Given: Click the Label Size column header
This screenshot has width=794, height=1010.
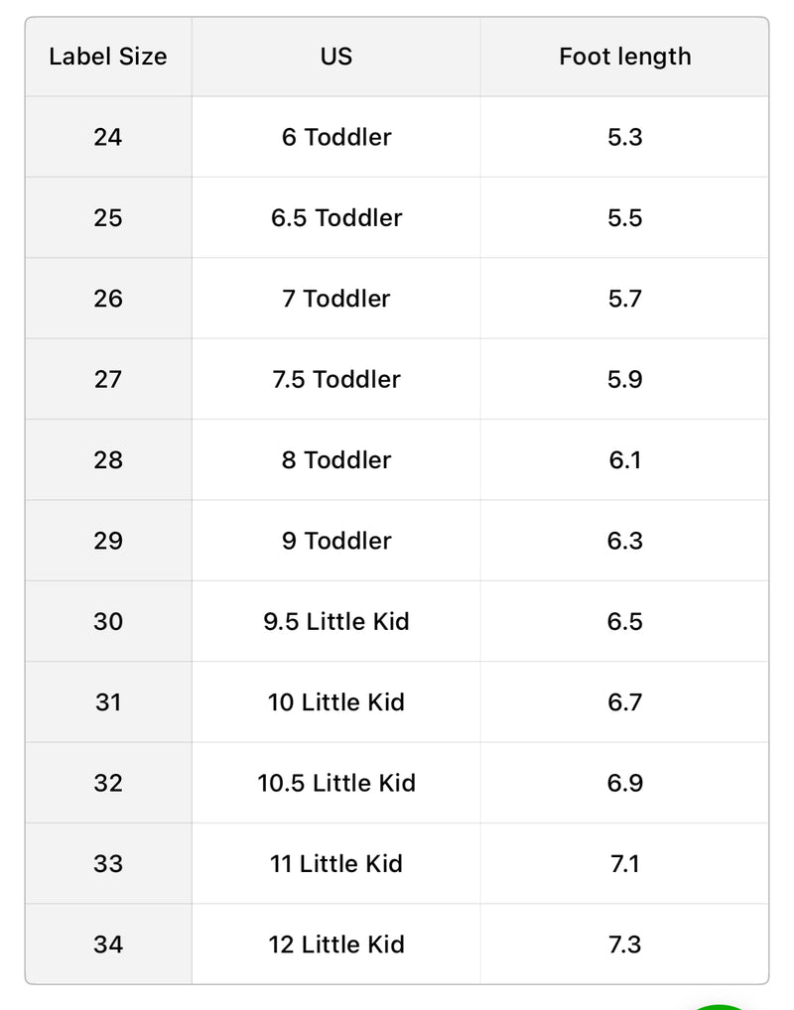Looking at the screenshot, I should coord(108,57).
